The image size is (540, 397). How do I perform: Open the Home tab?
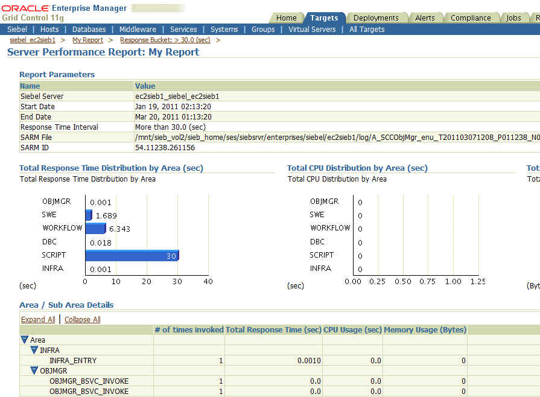[286, 18]
